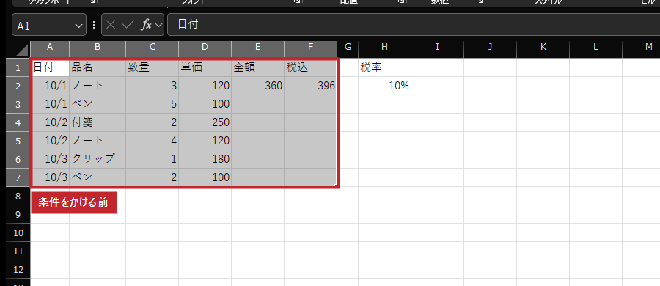Click header cell 品名
Viewport: 660px width, 286px height.
pyautogui.click(x=98, y=67)
